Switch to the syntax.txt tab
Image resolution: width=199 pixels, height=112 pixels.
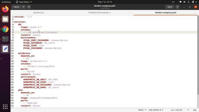[x=38, y=12]
